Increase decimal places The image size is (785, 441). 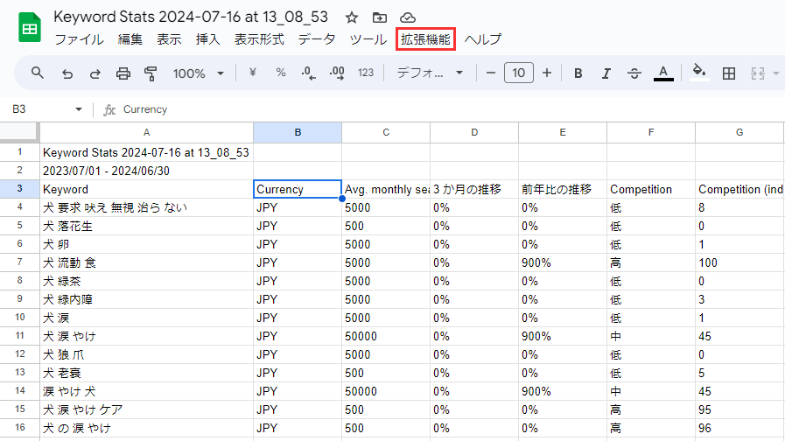click(337, 73)
